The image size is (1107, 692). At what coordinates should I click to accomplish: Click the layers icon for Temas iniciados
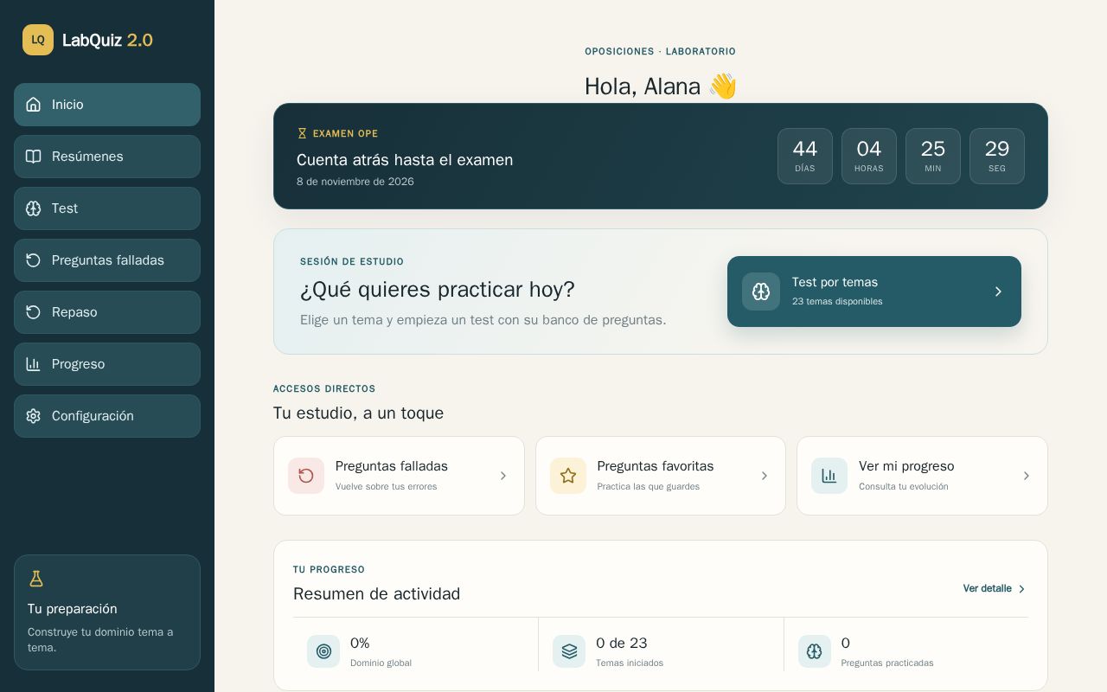[x=569, y=651]
